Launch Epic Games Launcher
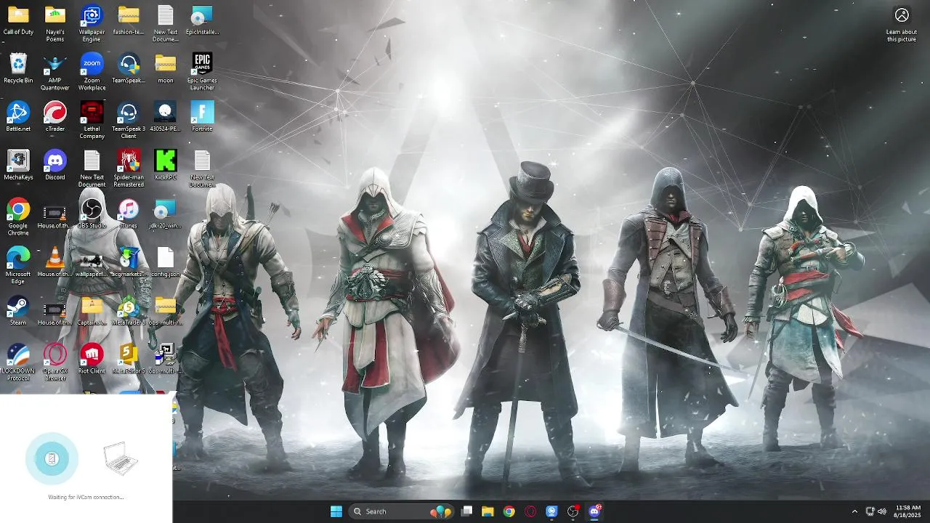Viewport: 930px width, 523px height. click(202, 72)
